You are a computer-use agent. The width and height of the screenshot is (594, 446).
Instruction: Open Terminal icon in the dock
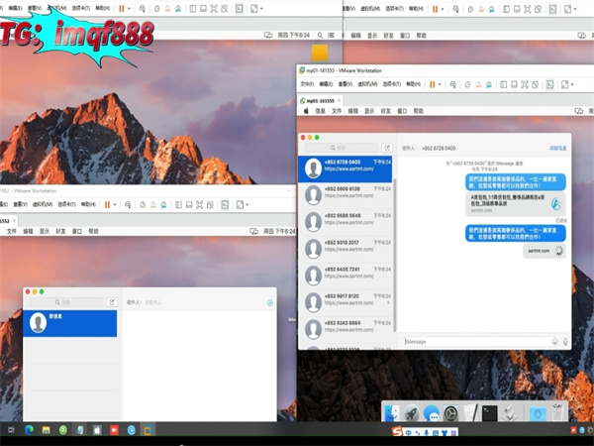click(x=489, y=413)
